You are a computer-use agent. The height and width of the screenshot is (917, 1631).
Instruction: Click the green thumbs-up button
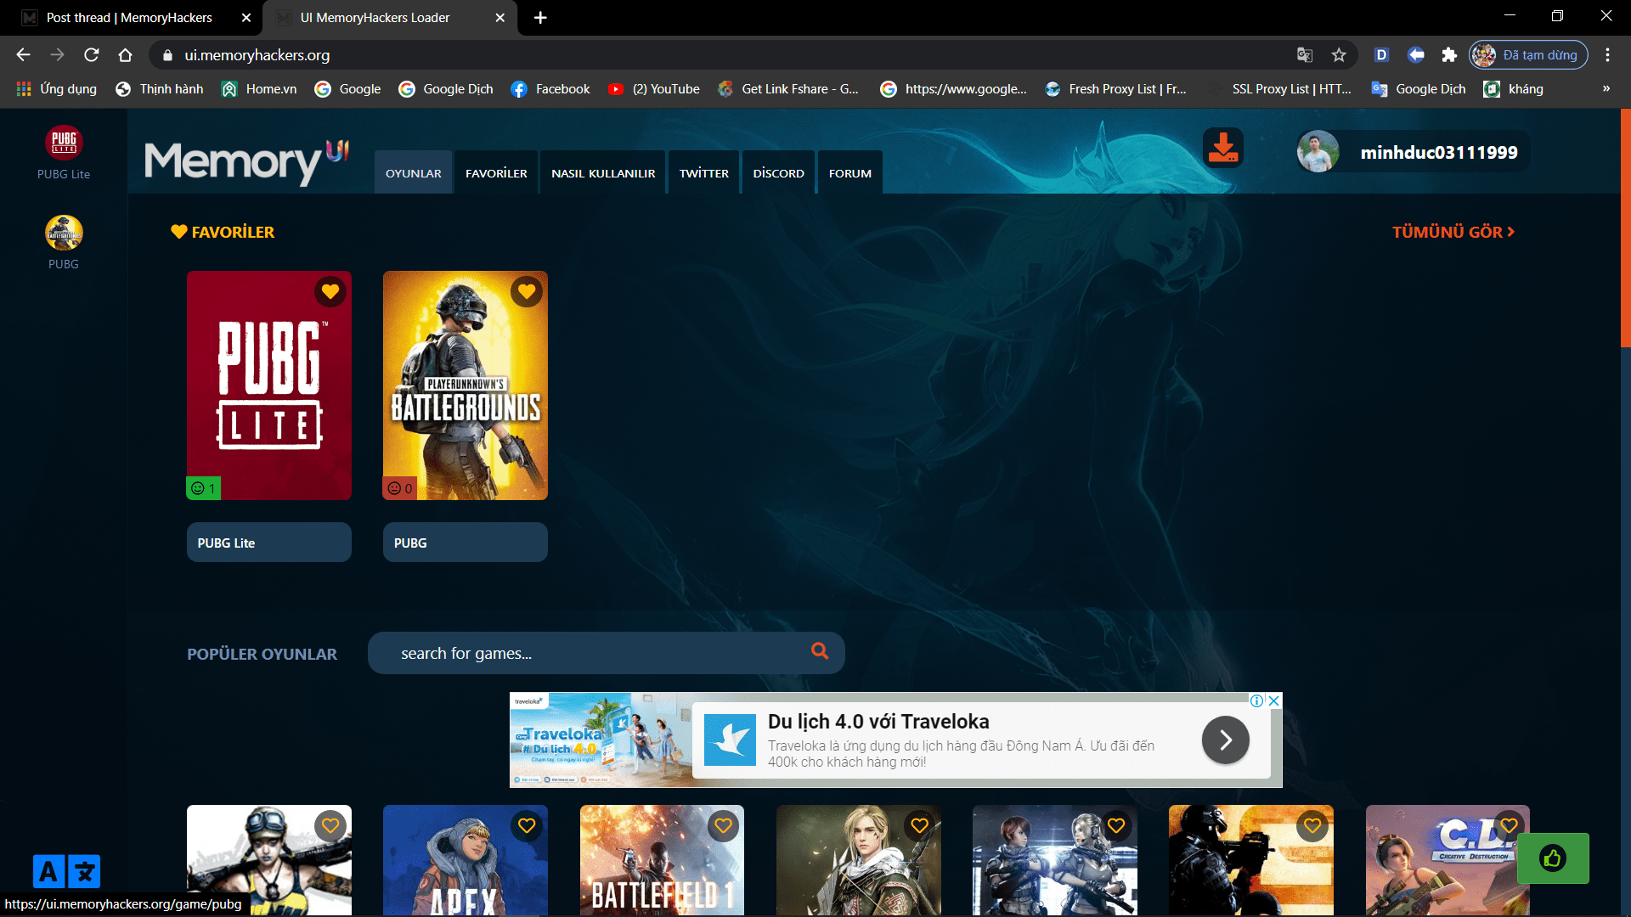click(x=1553, y=858)
